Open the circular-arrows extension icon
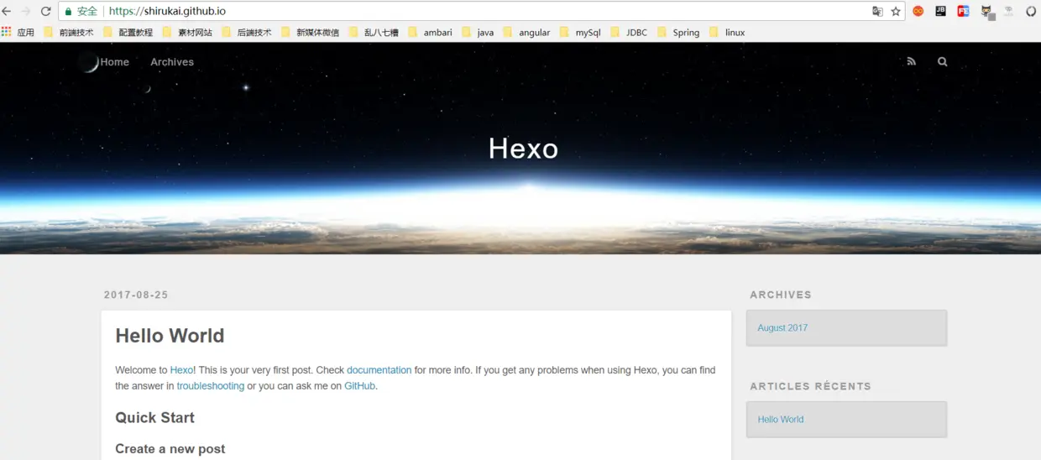Image resolution: width=1041 pixels, height=460 pixels. click(1032, 12)
